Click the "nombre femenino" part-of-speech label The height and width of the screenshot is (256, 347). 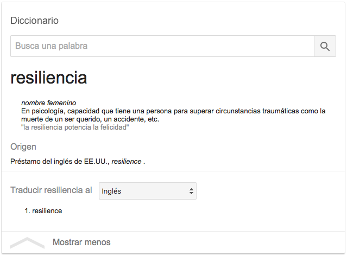click(48, 103)
